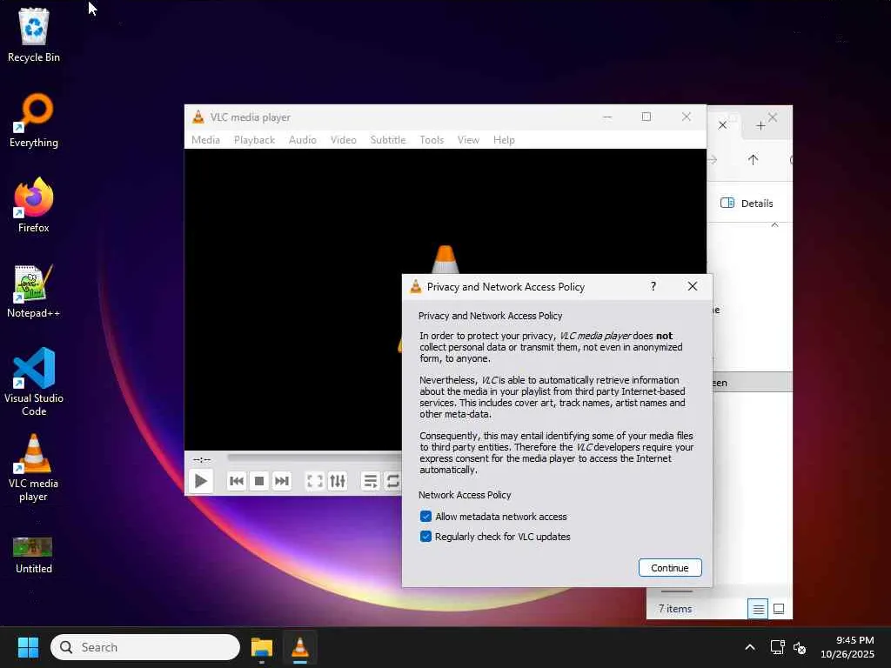
Task: Open the Tools menu in VLC
Action: coord(432,140)
